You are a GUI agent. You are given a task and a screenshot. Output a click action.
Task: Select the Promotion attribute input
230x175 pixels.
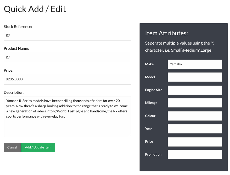(x=195, y=154)
